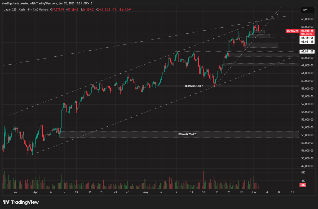This screenshot has width=318, height=209.
Task: Click date label 13 on the time axis
Action: (76, 192)
